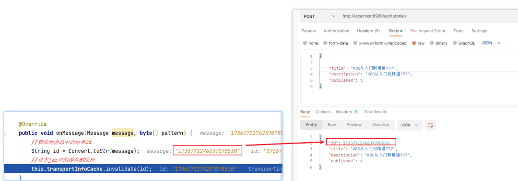Select the request Body tab
518x181 pixels.
(x=395, y=31)
